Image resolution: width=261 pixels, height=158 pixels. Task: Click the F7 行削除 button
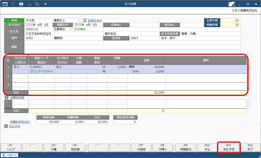[141, 148]
